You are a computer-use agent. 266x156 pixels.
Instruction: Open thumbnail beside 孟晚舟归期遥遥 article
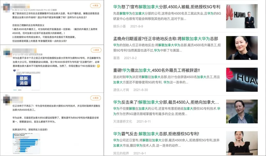pyautogui.click(x=242, y=48)
